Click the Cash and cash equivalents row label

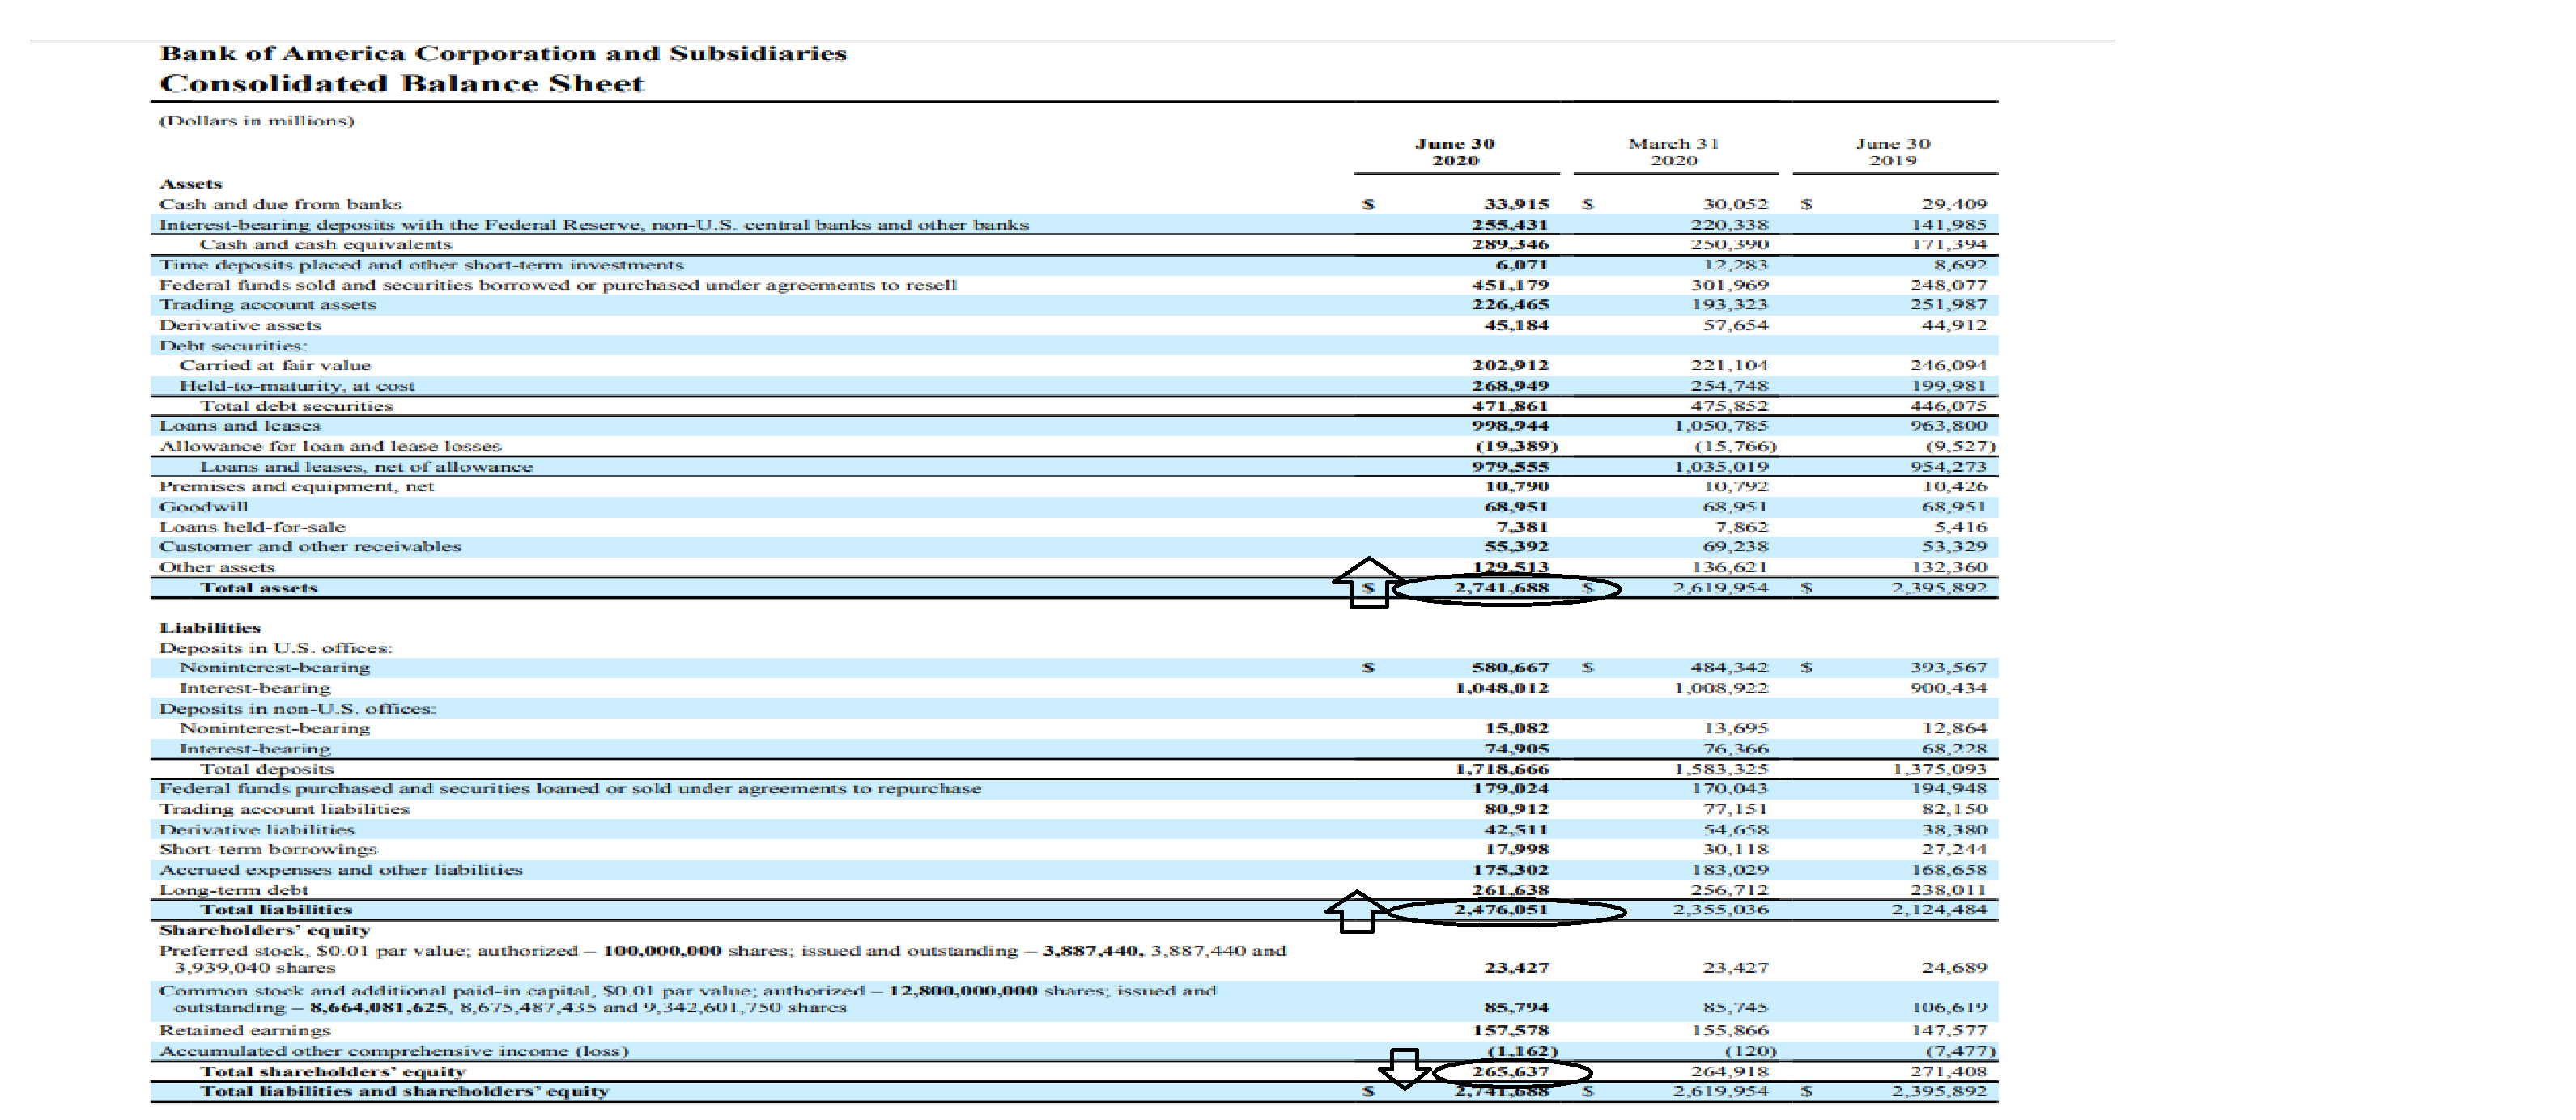click(326, 245)
